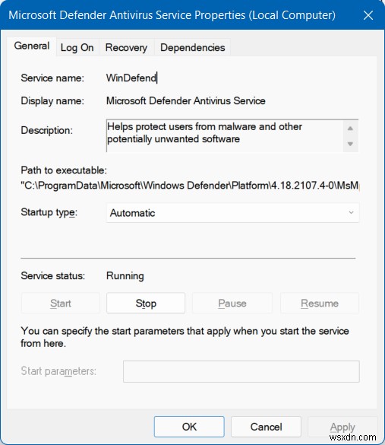Click the Start parameters input field
Image resolution: width=385 pixels, height=445 pixels.
point(241,371)
